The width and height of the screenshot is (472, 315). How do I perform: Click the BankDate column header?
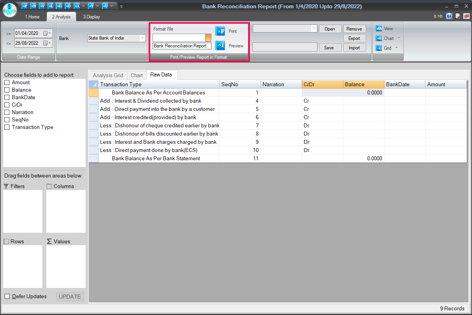(405, 84)
